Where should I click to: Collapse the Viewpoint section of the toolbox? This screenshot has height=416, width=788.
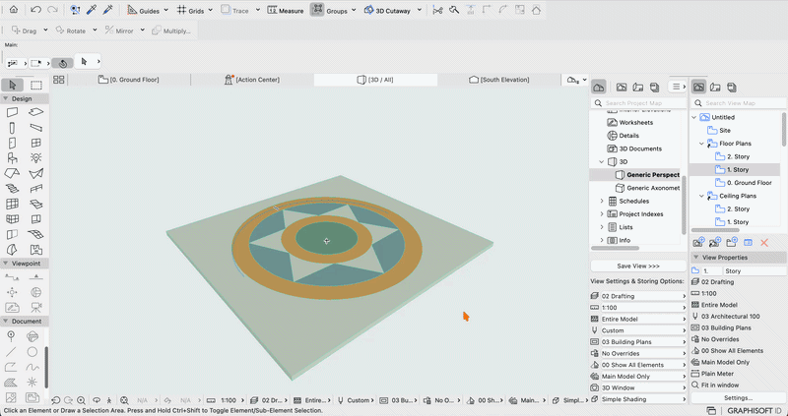[x=6, y=264]
